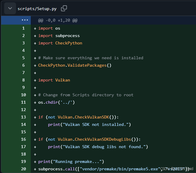Viewport: 196px width, 173px height.
Task: Click line number 11 in the gutter
Action: point(23,102)
